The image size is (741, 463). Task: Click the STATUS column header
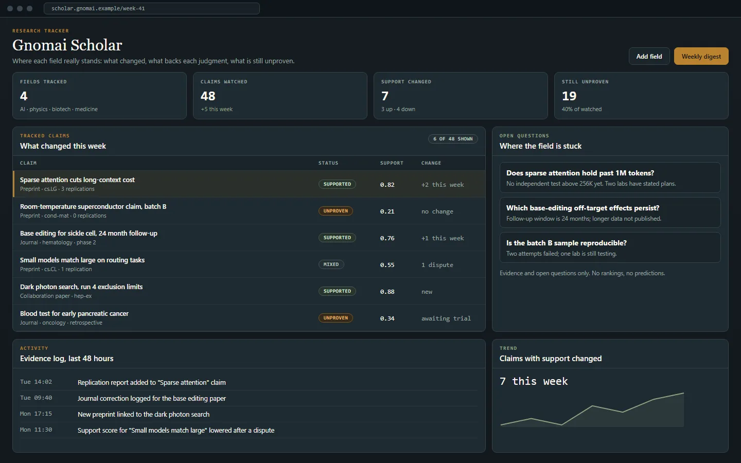point(328,163)
